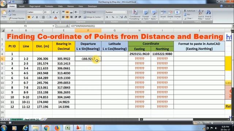The image size is (234, 131).
Task: Click AutoSum sigma icon
Action: tap(185, 11)
